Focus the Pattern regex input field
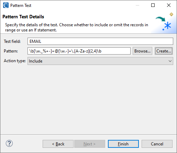Screen dimensions: 177x153 (79, 51)
